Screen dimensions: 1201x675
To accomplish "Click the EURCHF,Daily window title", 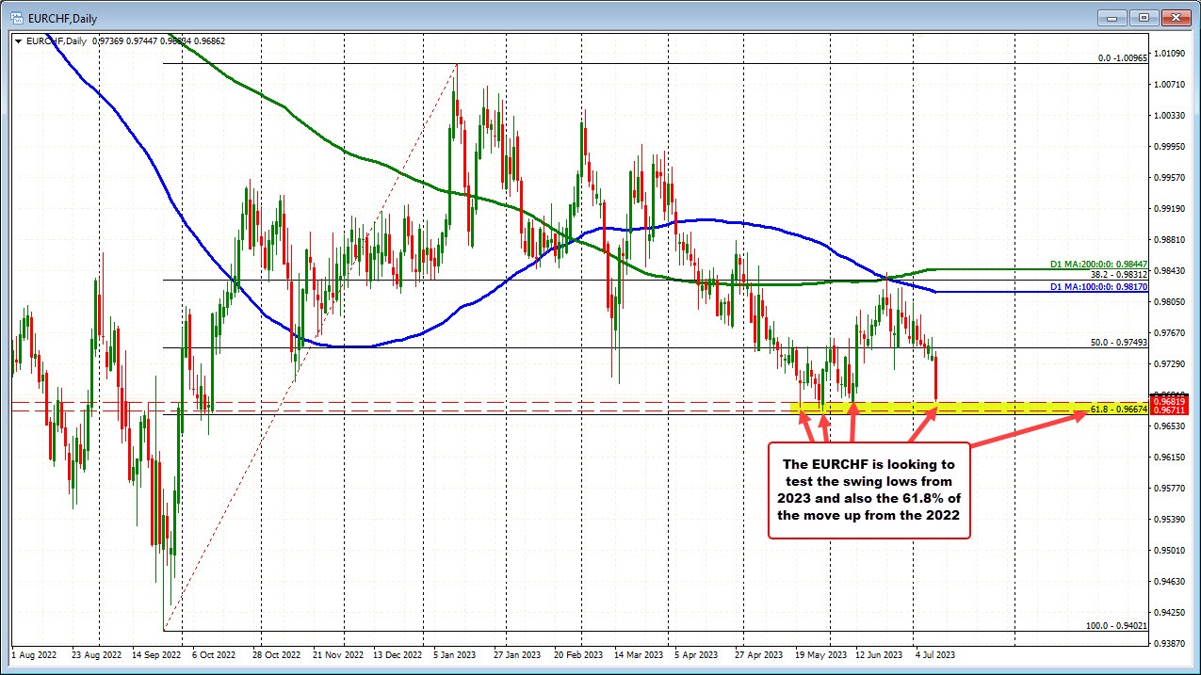I will point(61,17).
